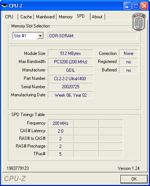
Task: Minimize the CPU-Z window
Action: tap(127, 5)
